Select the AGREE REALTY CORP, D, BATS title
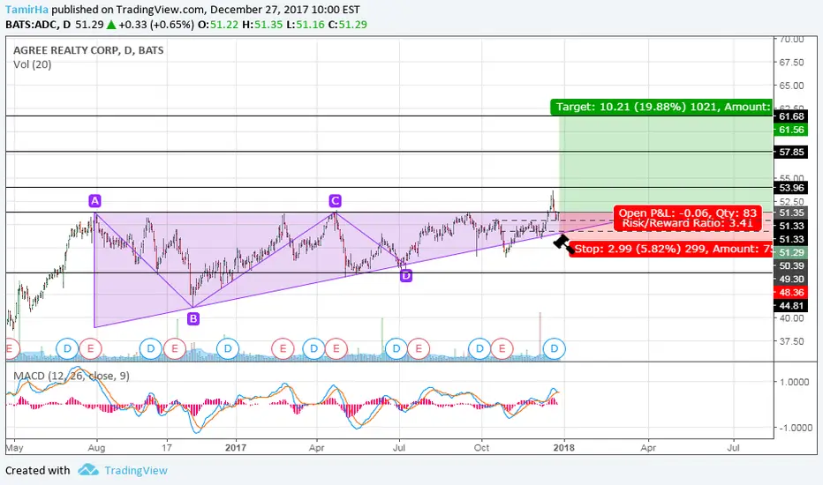 click(x=88, y=50)
